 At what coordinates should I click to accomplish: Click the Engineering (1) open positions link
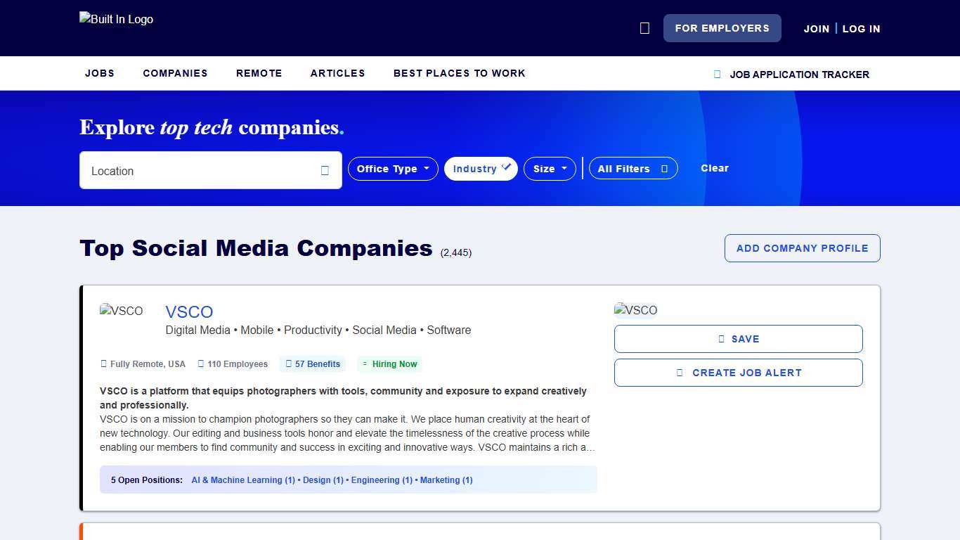click(x=381, y=480)
